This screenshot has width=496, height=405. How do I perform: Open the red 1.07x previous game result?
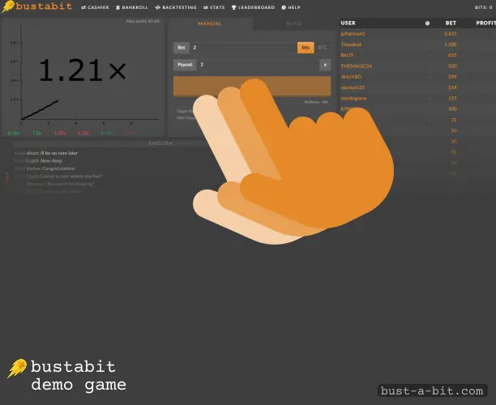[60, 133]
